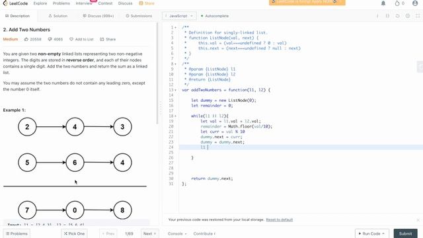Open the user profile avatar menu

coord(415,3)
